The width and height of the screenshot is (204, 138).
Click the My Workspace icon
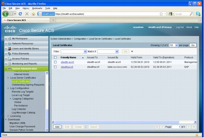pyautogui.click(x=9, y=39)
